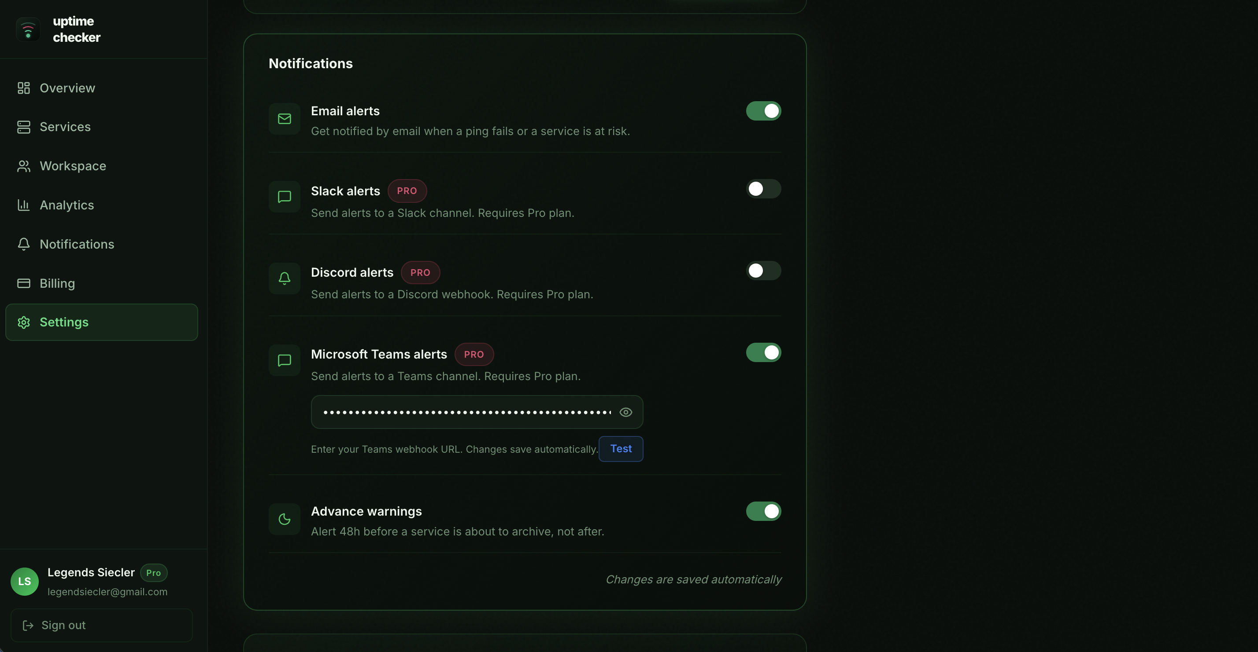The width and height of the screenshot is (1258, 652).
Task: Click the chat icon beside Microsoft Teams alerts
Action: pos(284,360)
